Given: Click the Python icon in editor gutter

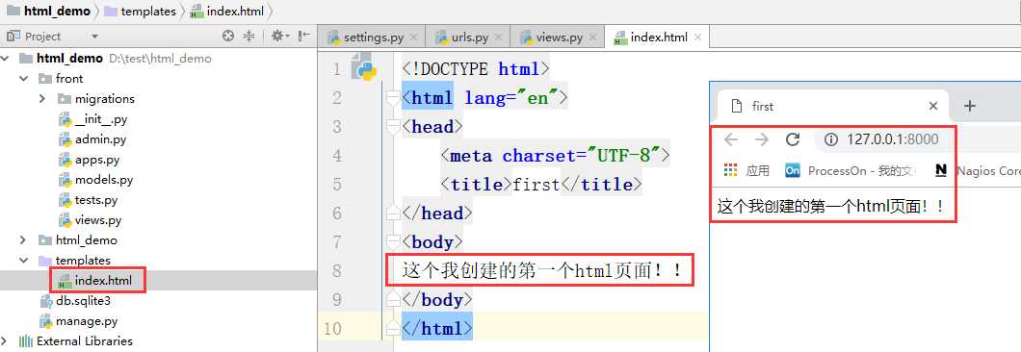Looking at the screenshot, I should pos(365,67).
